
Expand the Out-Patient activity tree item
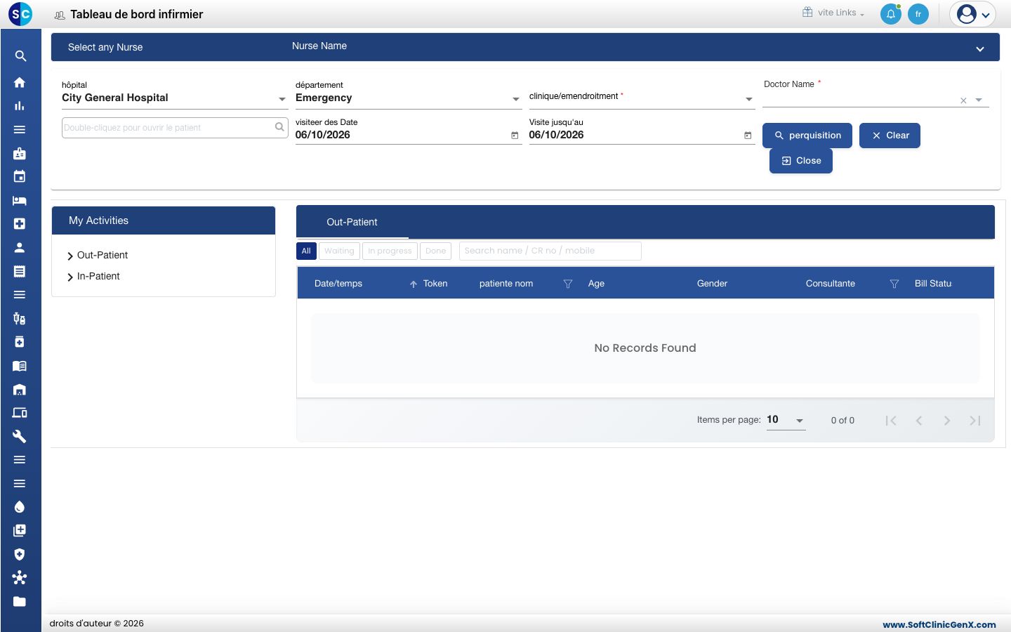(x=70, y=256)
